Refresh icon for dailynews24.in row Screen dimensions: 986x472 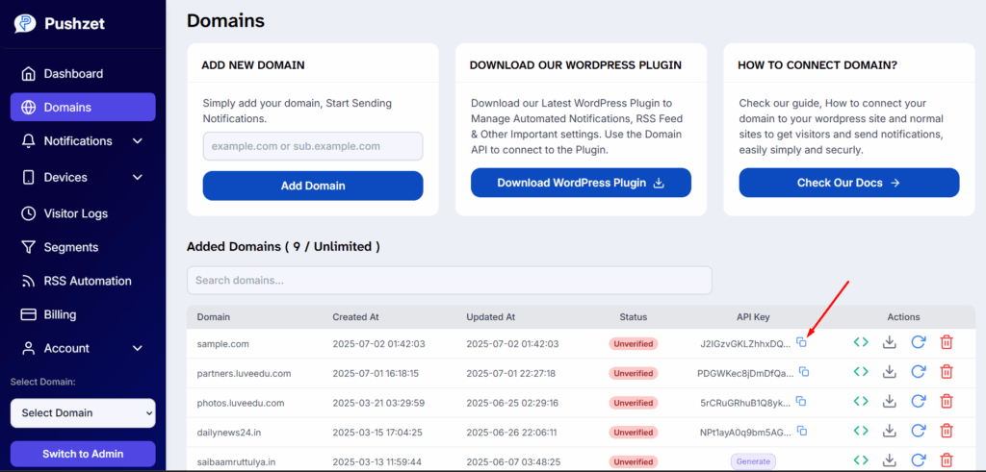[x=919, y=431]
